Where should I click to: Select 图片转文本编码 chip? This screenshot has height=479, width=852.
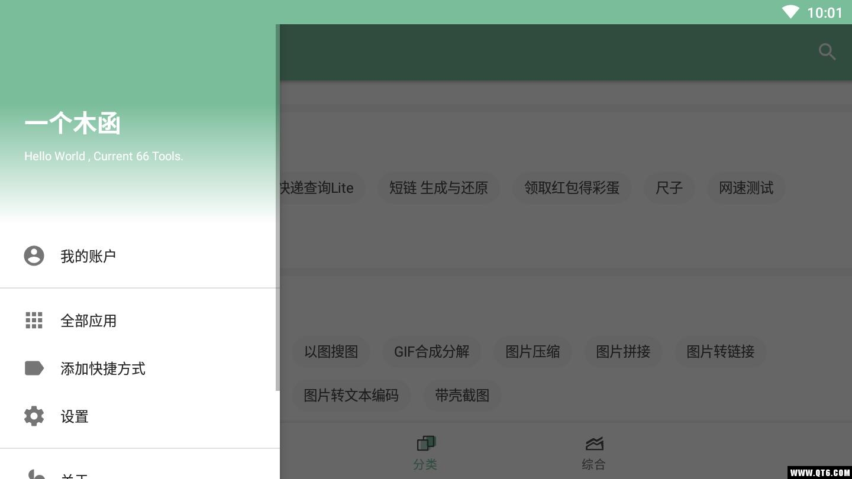[x=351, y=396]
